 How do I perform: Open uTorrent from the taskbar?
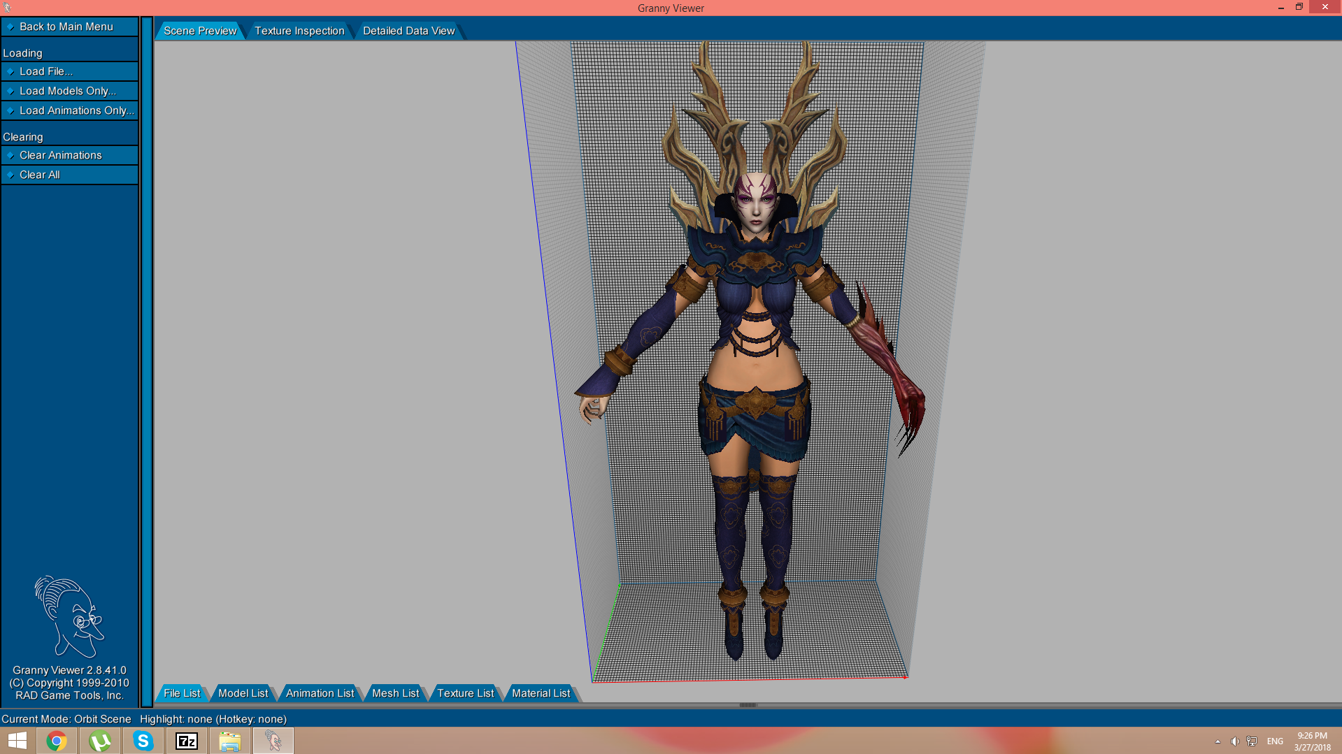tap(100, 741)
